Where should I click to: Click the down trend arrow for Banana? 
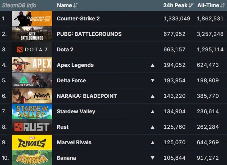[152, 158]
